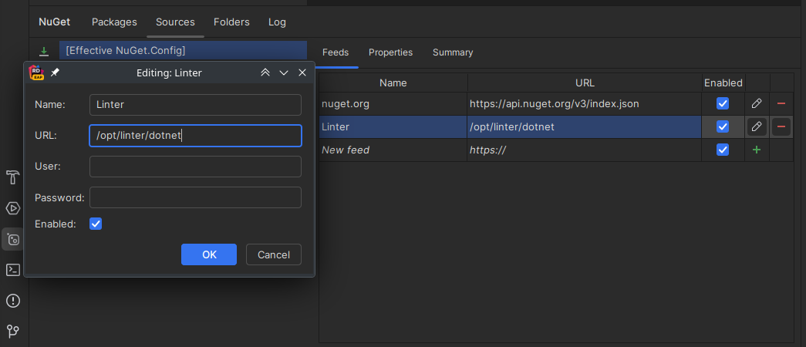Remove the nuget.org feed with minus icon

(781, 104)
